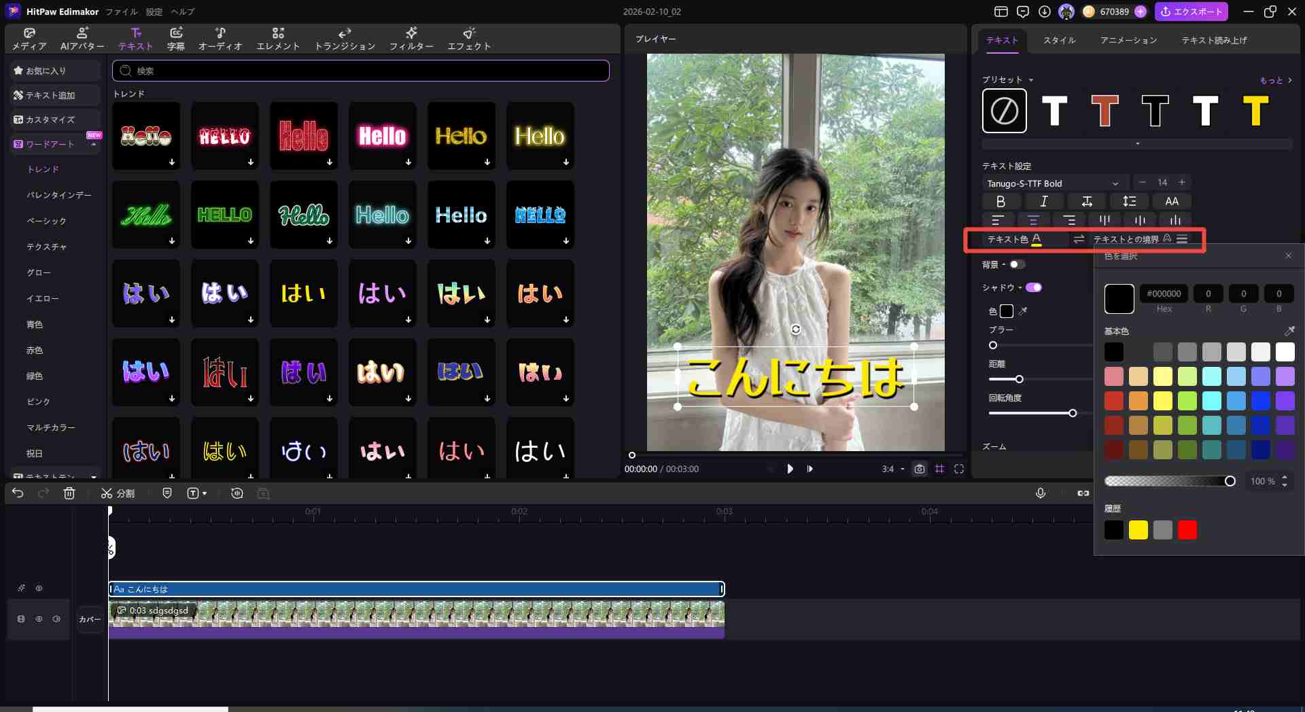Switch to the アニメーション tab
The height and width of the screenshot is (712, 1305).
pos(1128,40)
